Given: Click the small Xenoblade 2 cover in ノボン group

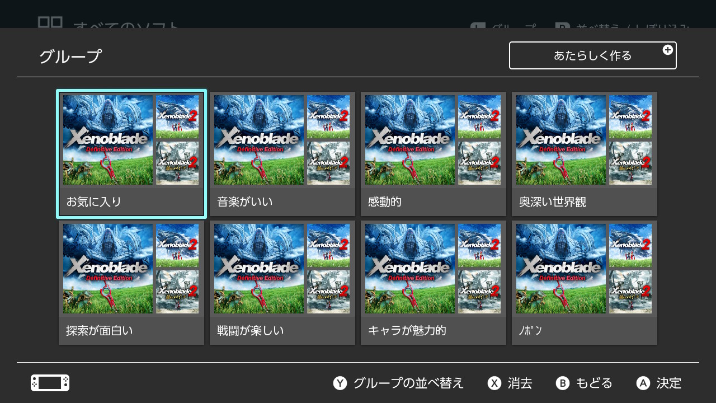Looking at the screenshot, I should 630,245.
